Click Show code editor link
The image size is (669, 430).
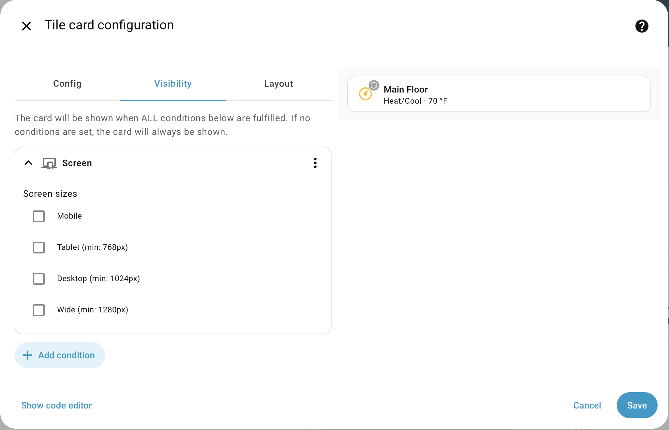click(x=56, y=405)
